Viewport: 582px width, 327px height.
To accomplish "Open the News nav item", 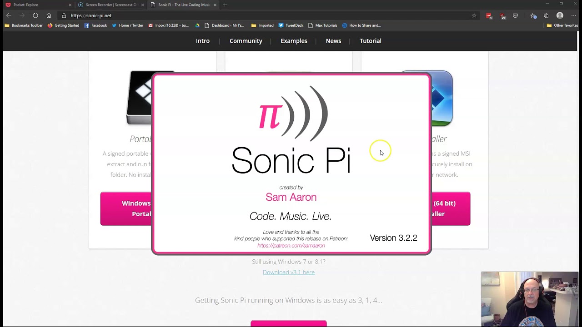I will point(333,41).
